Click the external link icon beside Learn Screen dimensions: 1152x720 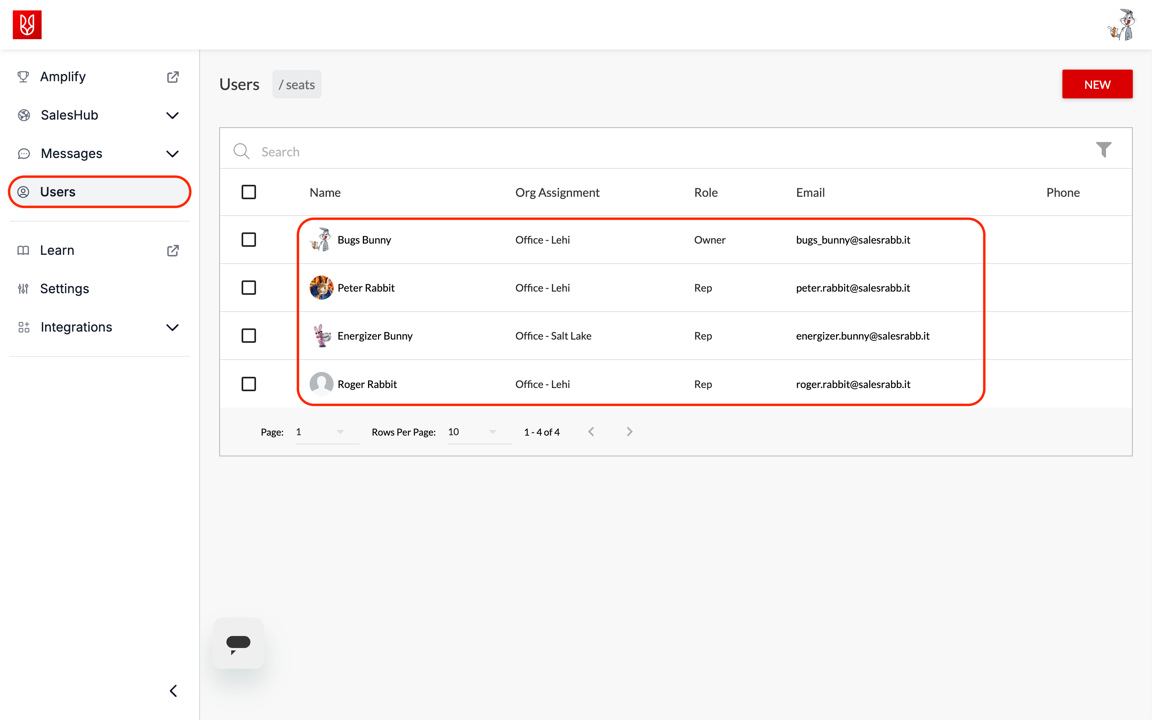point(173,250)
